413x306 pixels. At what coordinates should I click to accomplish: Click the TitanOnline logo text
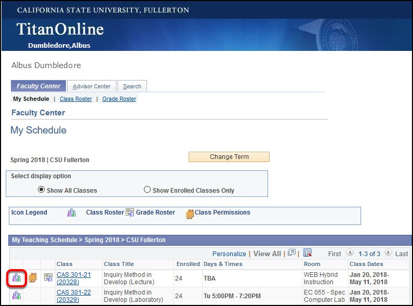pyautogui.click(x=60, y=29)
